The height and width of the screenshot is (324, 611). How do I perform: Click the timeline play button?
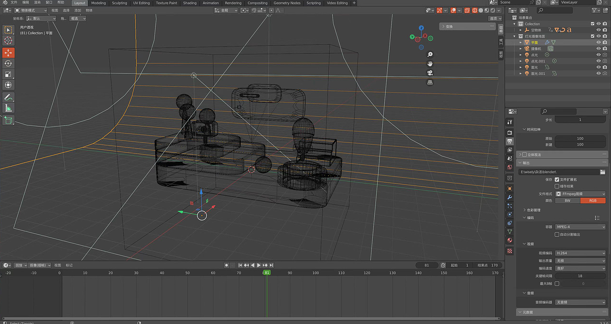click(259, 265)
